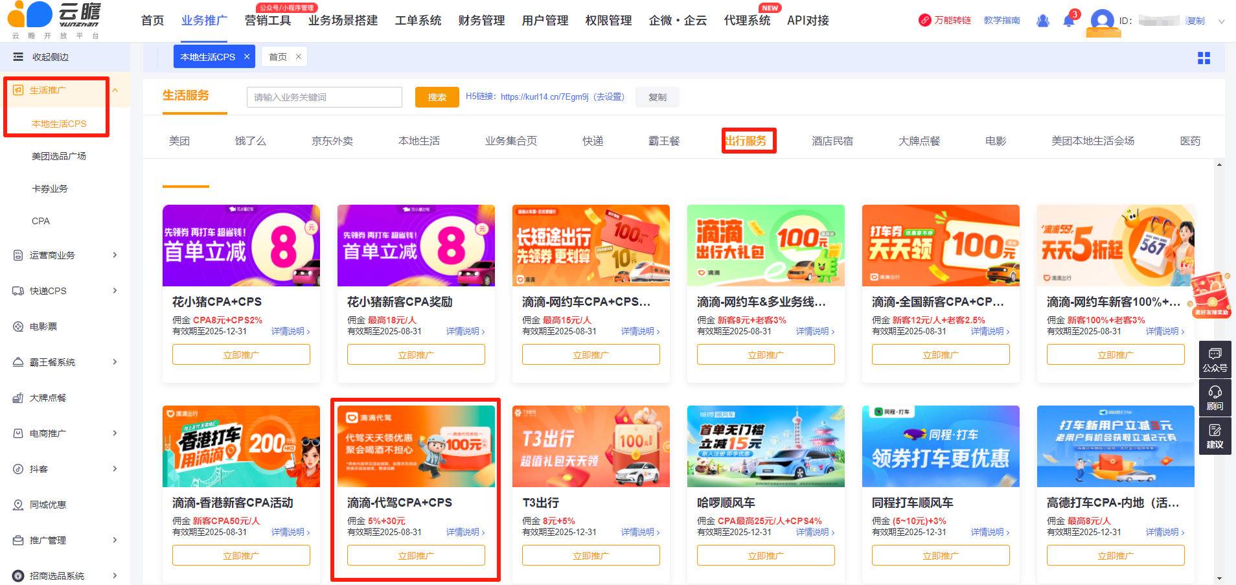The width and height of the screenshot is (1236, 585).
Task: Click the 收起侧边 collapse sidebar icon
Action: click(x=18, y=57)
